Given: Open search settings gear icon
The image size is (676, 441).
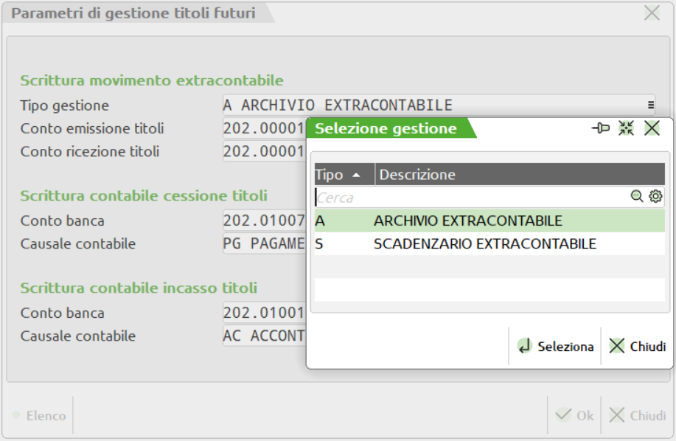Looking at the screenshot, I should [655, 197].
